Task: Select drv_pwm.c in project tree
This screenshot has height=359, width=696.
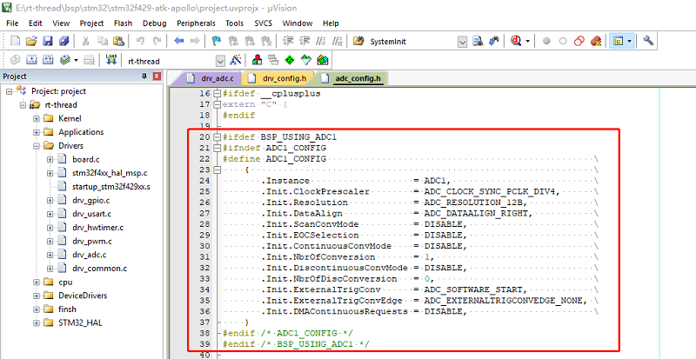Action: click(91, 241)
